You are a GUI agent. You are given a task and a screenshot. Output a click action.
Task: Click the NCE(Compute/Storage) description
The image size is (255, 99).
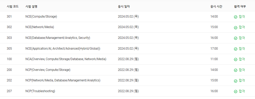tap(41, 17)
